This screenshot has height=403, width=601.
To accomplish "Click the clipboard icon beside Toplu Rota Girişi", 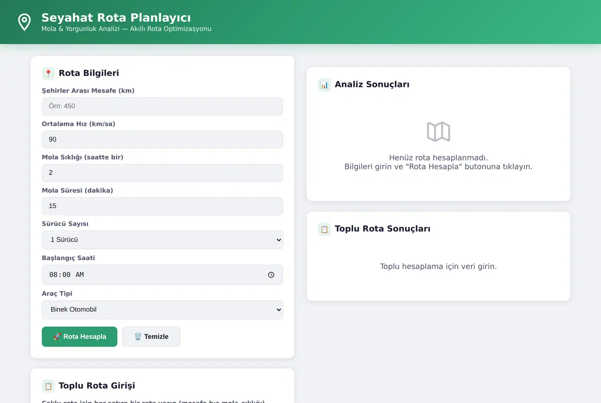I will coord(48,386).
